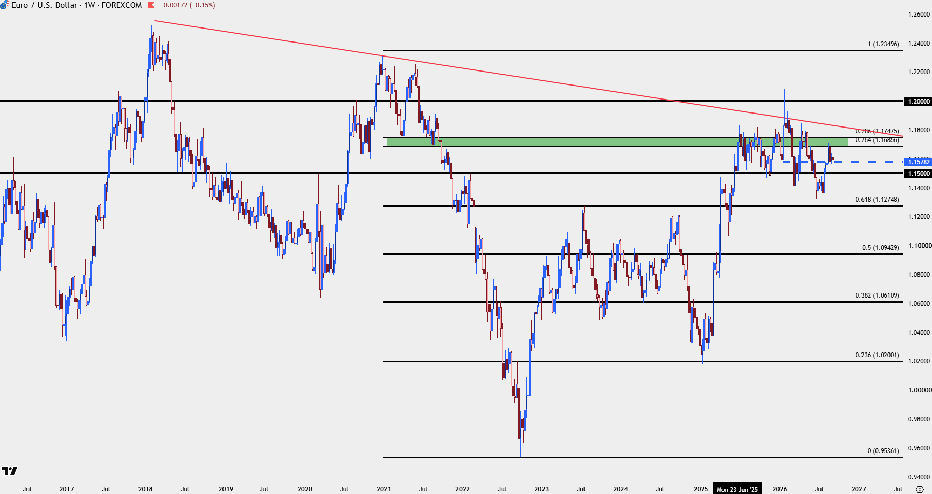Click the EUR/USD currency flags icon

(4, 5)
